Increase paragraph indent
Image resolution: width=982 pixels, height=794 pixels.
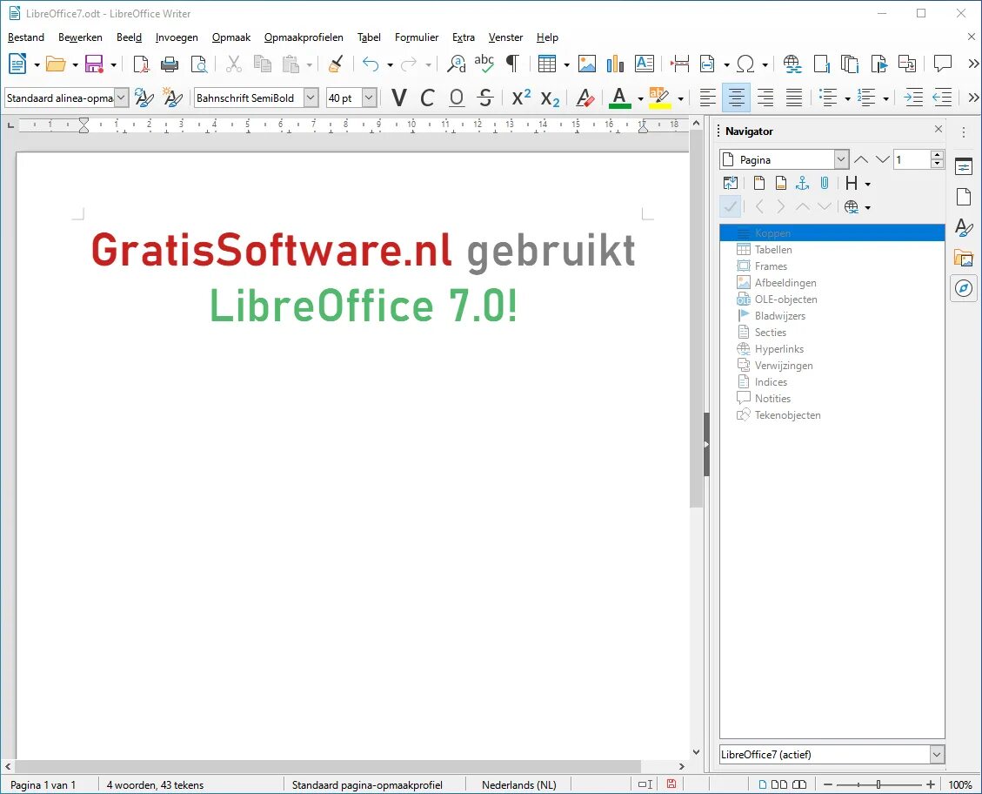click(x=914, y=98)
